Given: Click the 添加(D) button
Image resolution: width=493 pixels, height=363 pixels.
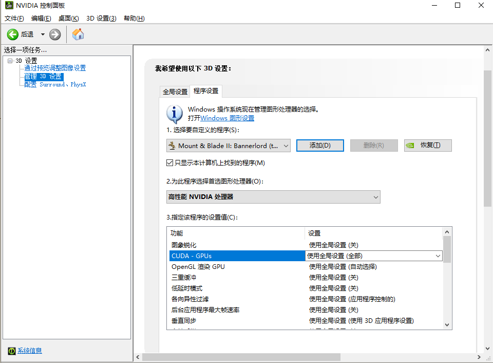Looking at the screenshot, I should coord(320,146).
